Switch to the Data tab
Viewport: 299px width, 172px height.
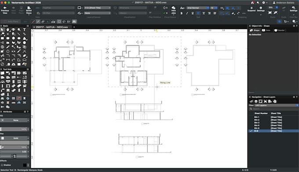pos(266,30)
